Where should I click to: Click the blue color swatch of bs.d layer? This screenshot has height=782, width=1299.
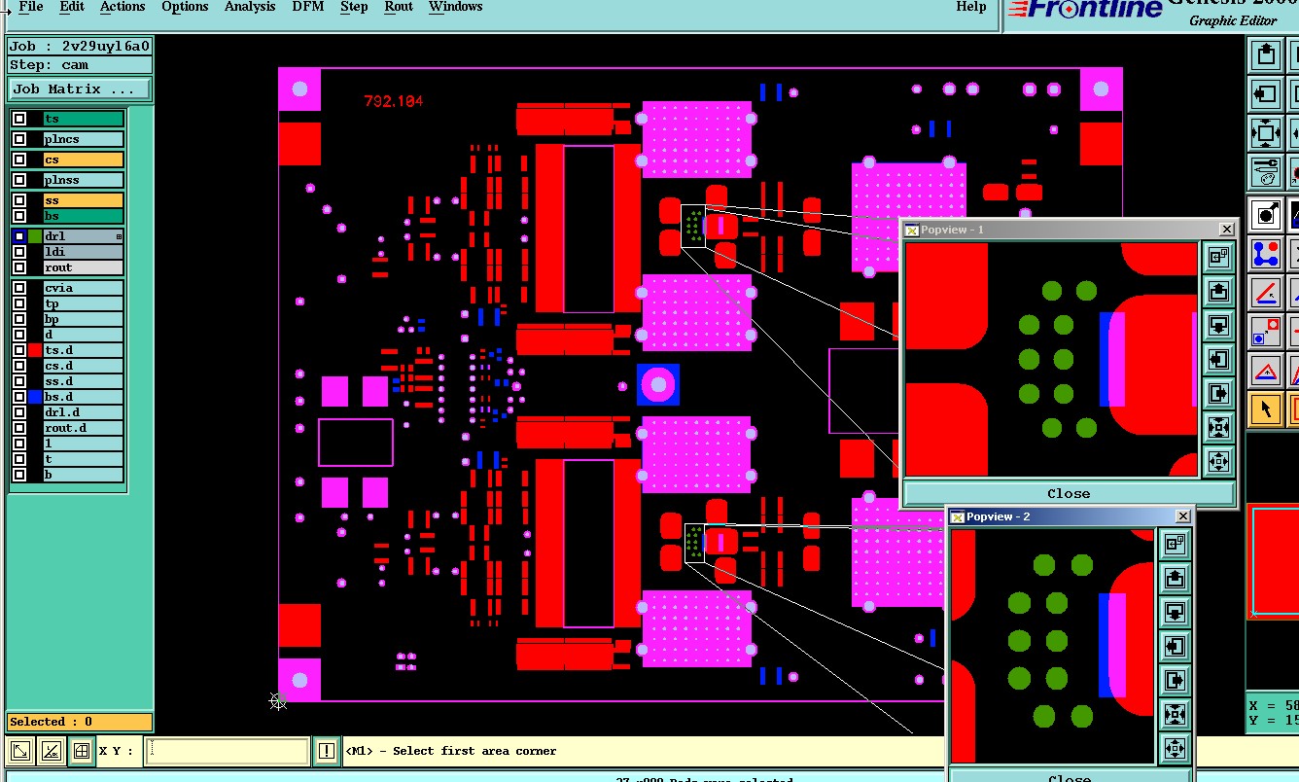pos(35,397)
